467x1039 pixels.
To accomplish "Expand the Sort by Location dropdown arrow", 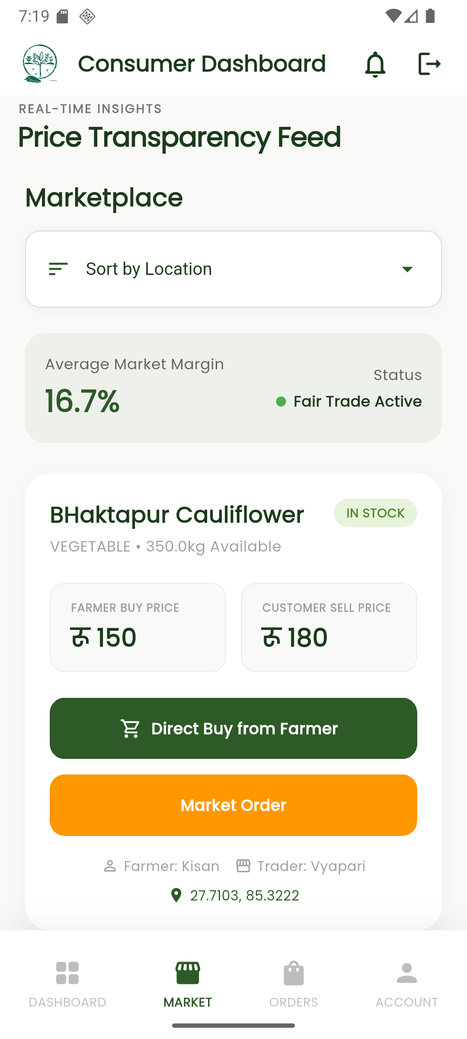I will pyautogui.click(x=407, y=269).
